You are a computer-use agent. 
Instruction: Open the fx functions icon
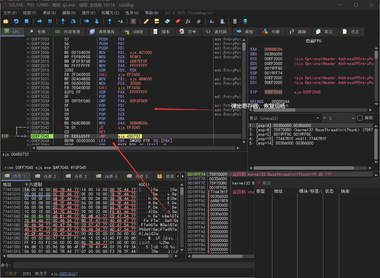[x=188, y=21]
